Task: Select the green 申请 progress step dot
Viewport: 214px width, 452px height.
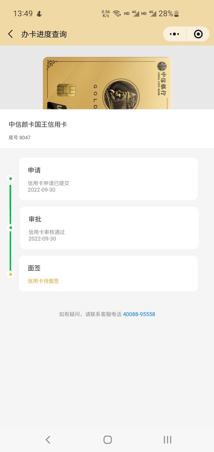Action: 10,179
